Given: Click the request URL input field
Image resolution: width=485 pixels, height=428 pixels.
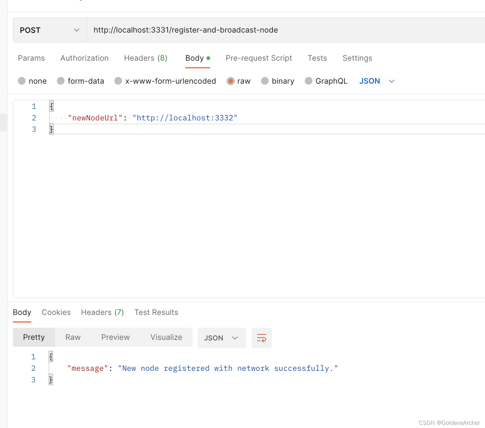Looking at the screenshot, I should point(286,30).
